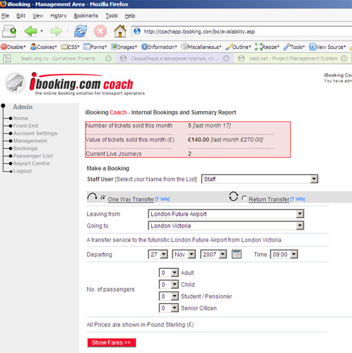The height and width of the screenshot is (353, 352).
Task: Open the Adult passenger count dropdown
Action: pyautogui.click(x=168, y=273)
